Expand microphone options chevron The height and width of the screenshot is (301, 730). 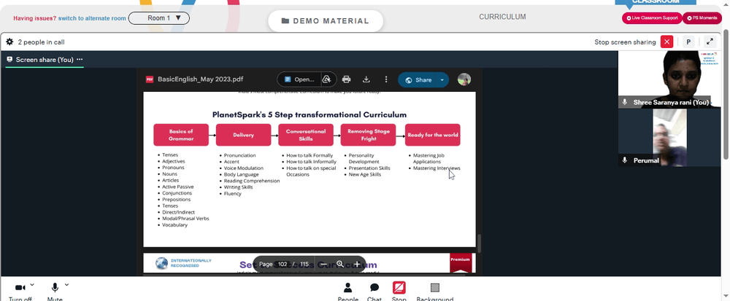(x=66, y=285)
